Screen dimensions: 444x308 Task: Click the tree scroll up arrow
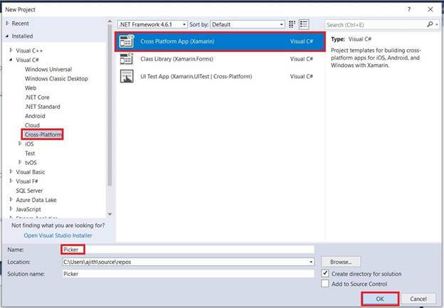110,21
